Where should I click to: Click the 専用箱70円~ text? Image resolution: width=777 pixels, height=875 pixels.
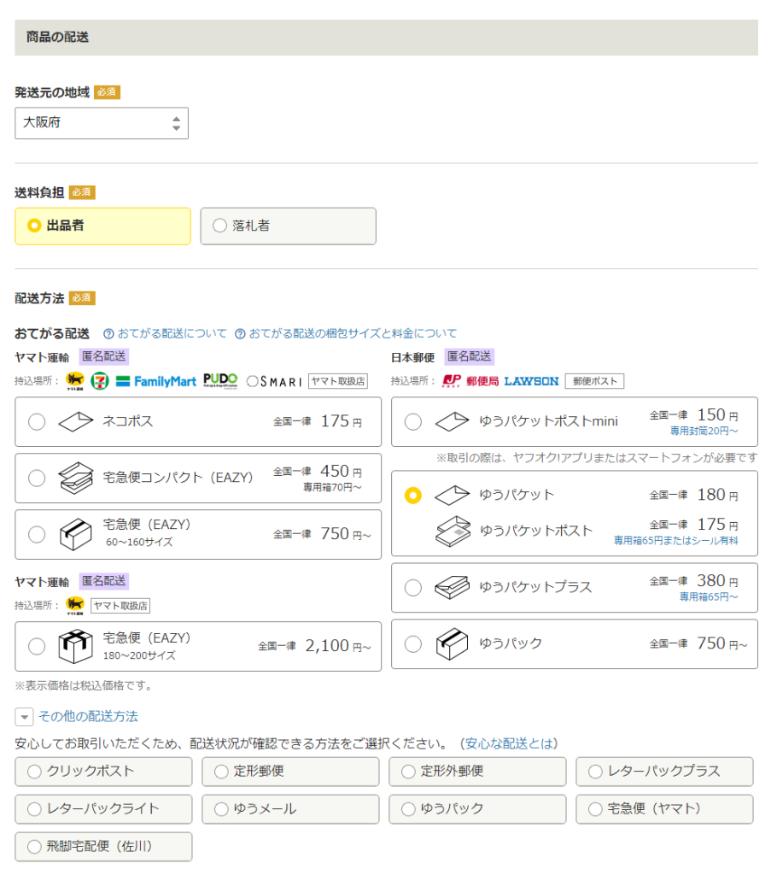332,488
